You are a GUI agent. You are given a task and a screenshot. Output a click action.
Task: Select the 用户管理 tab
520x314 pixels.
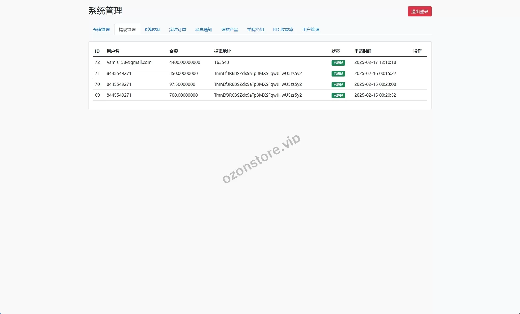click(x=310, y=29)
